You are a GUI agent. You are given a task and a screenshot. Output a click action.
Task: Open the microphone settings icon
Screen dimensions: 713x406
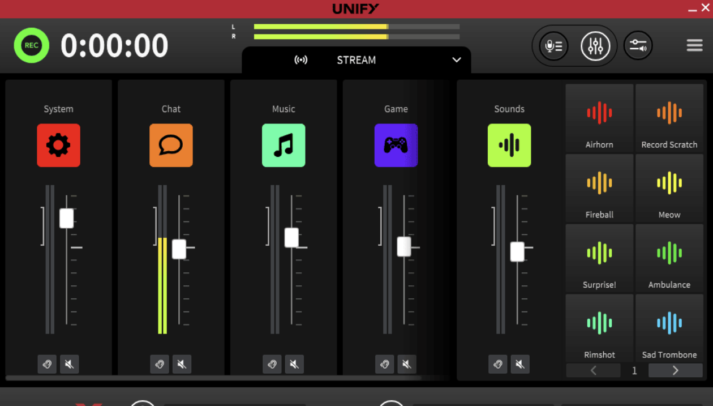(x=553, y=45)
